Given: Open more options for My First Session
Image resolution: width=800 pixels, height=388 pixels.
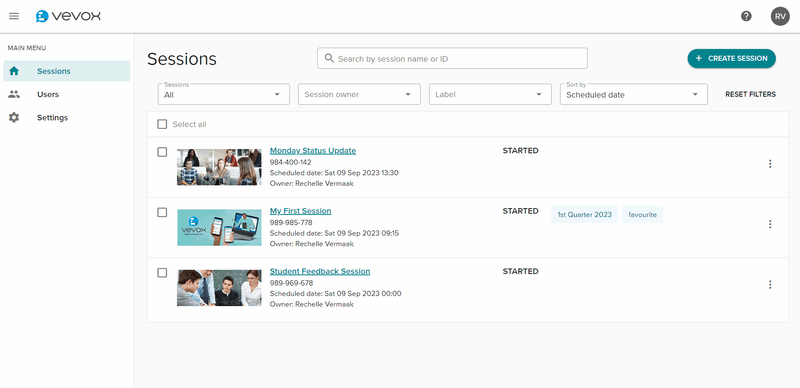Looking at the screenshot, I should pyautogui.click(x=770, y=224).
